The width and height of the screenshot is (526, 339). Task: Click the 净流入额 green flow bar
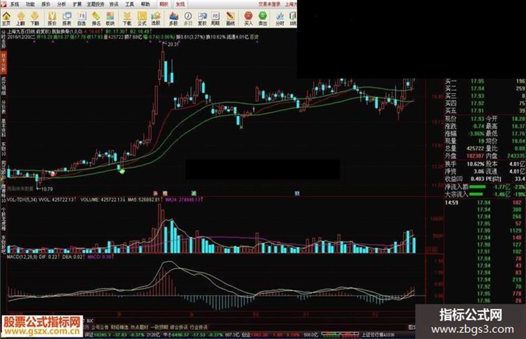pyautogui.click(x=477, y=187)
